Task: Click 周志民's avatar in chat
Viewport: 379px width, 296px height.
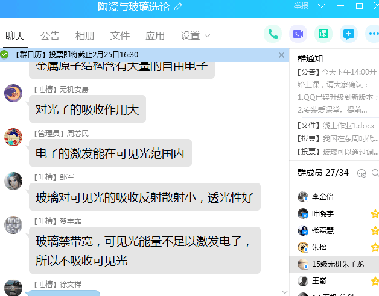Action: pos(13,137)
